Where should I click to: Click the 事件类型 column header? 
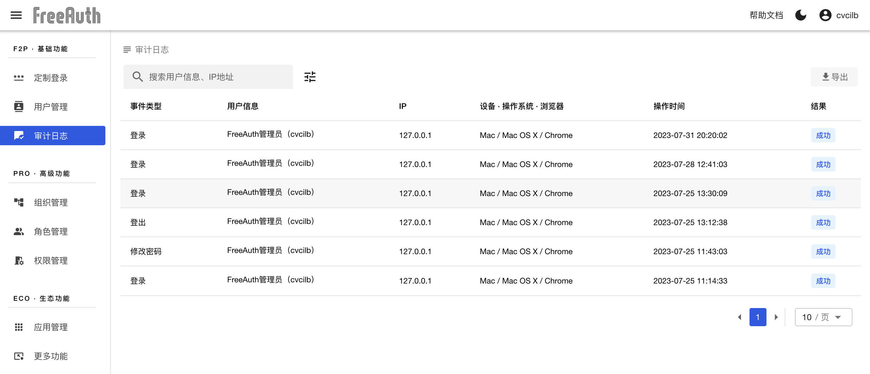146,106
